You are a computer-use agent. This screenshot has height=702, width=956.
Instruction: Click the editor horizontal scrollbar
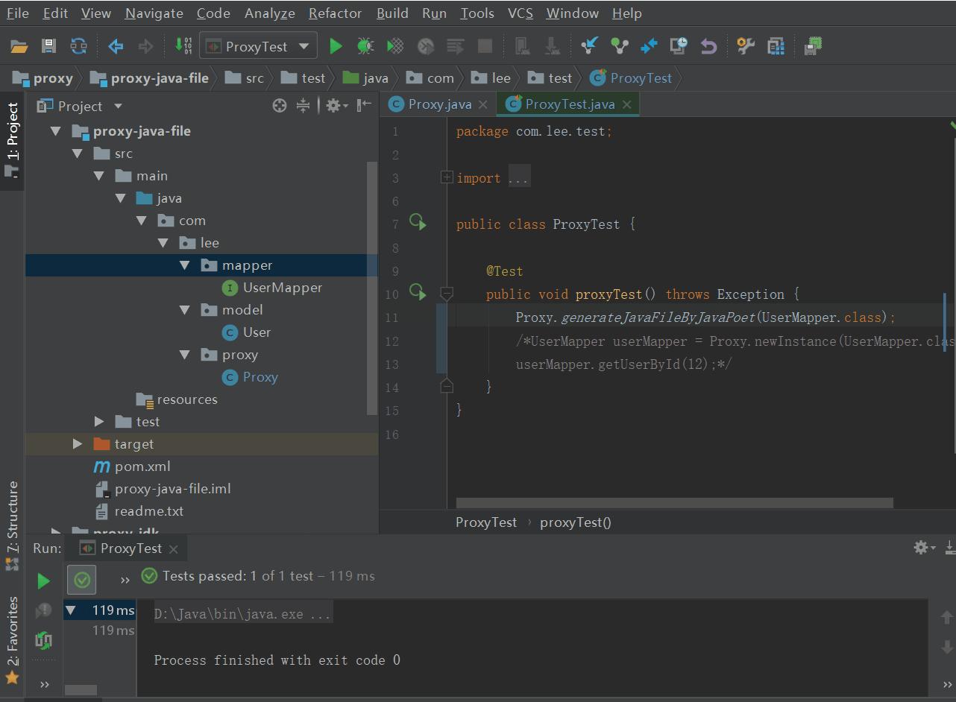674,503
